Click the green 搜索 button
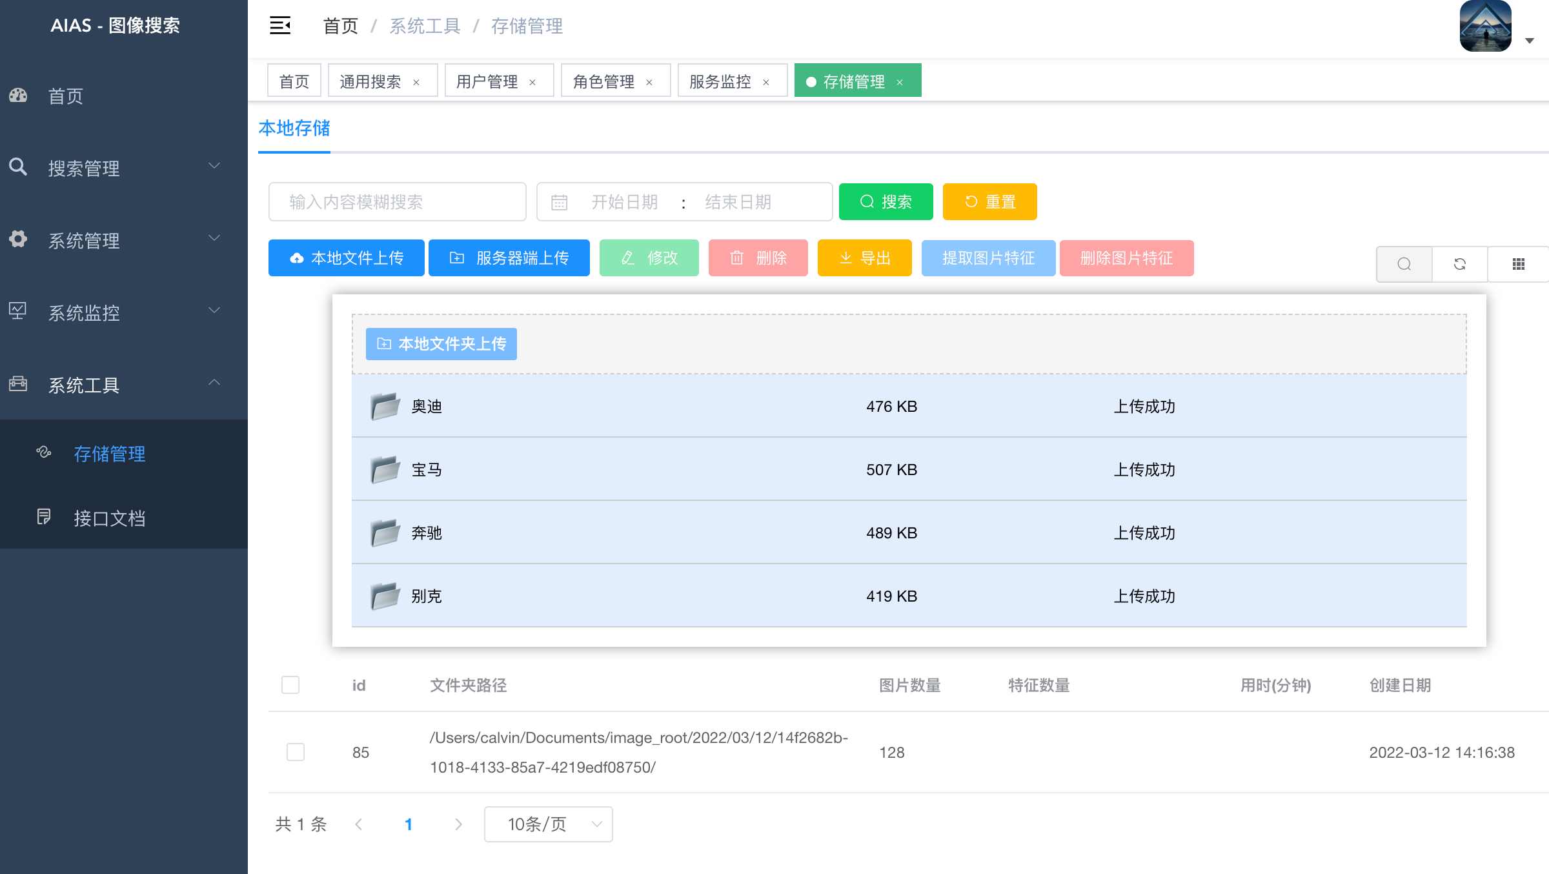 [x=886, y=202]
